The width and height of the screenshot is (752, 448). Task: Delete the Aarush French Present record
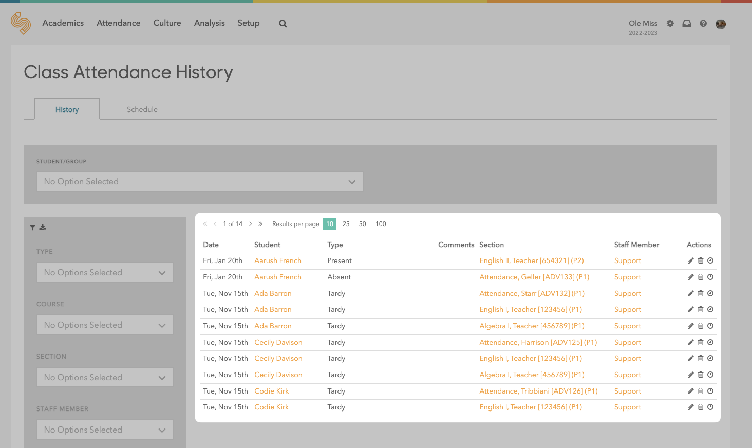coord(701,260)
